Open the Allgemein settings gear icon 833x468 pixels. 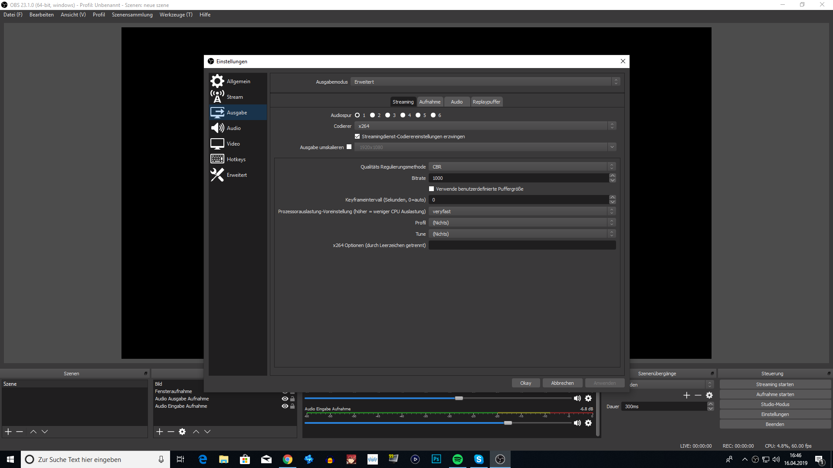217,81
